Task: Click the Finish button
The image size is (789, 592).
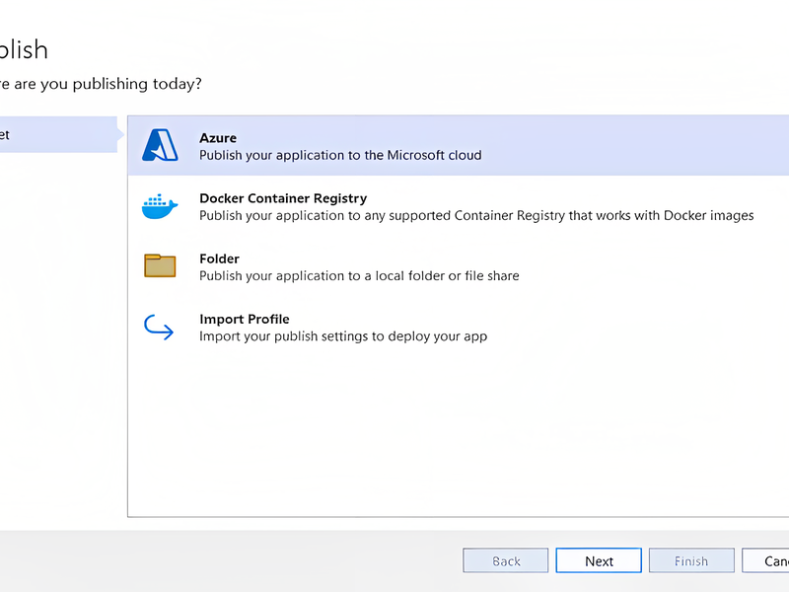Action: [x=691, y=560]
